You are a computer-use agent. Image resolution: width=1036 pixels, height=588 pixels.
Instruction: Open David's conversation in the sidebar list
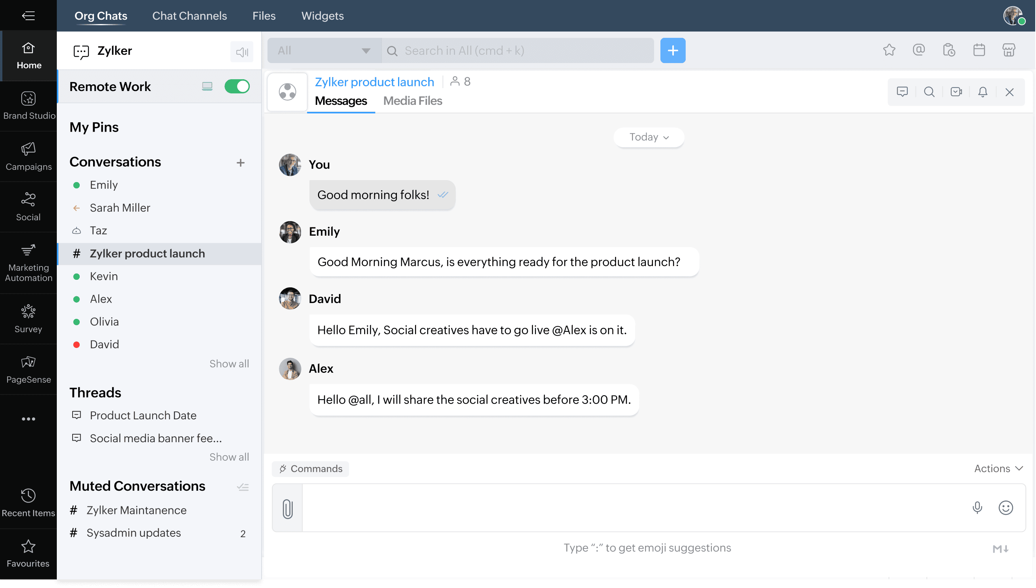[x=159, y=344]
